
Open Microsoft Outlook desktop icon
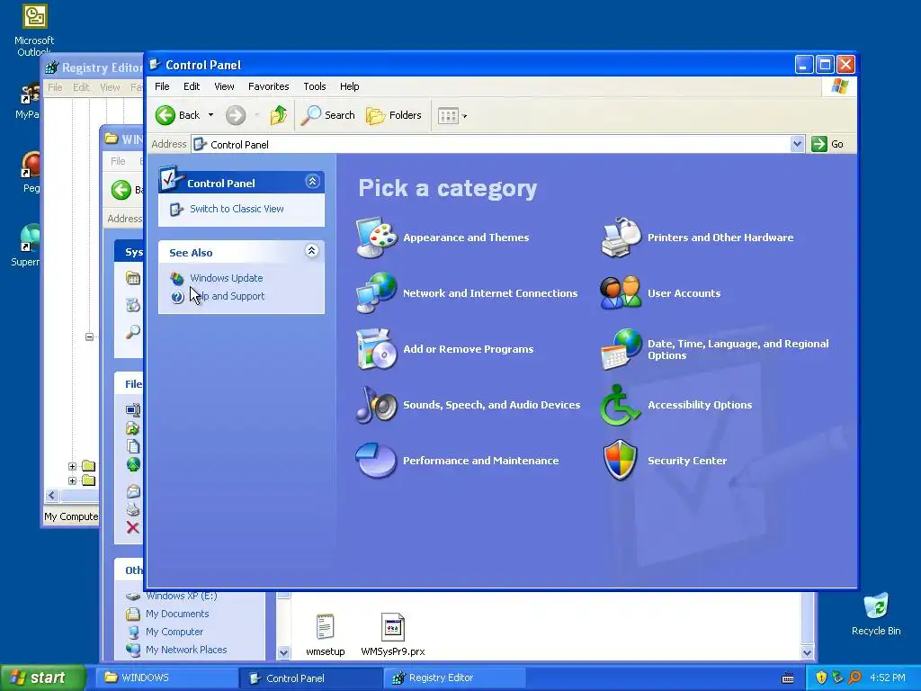pyautogui.click(x=34, y=30)
